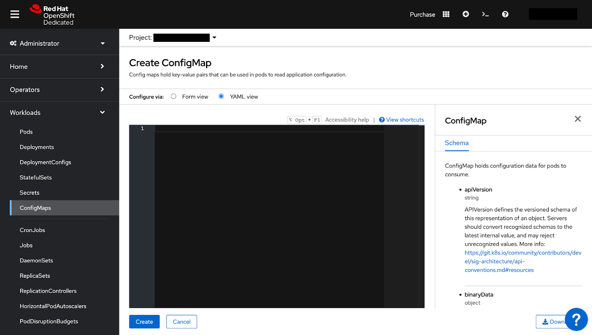Click the Create button
The image size is (592, 335).
[x=144, y=322]
